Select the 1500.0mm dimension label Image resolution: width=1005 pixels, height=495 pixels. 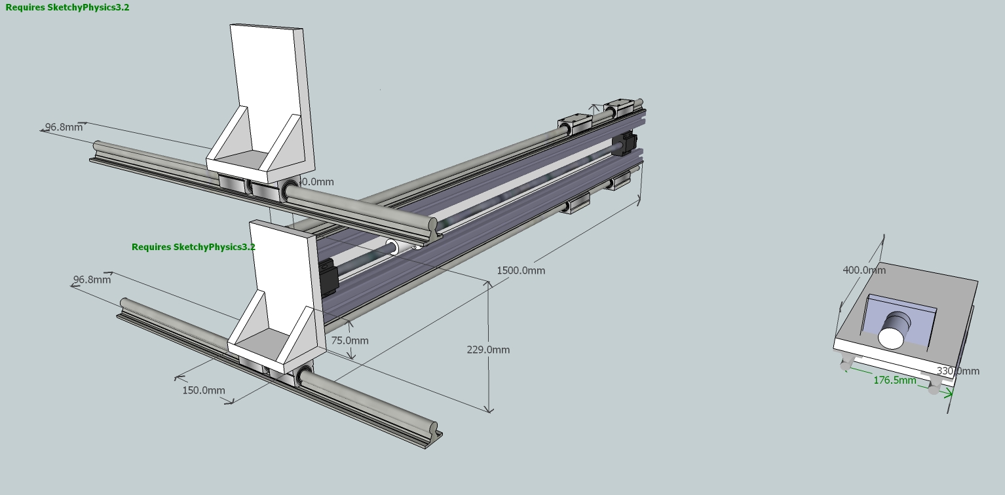pos(521,270)
